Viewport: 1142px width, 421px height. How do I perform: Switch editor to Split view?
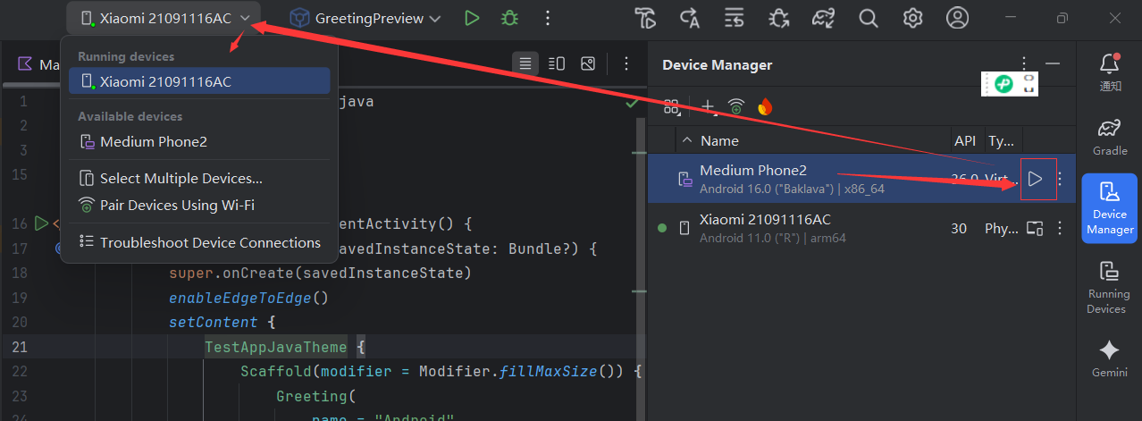pyautogui.click(x=557, y=63)
